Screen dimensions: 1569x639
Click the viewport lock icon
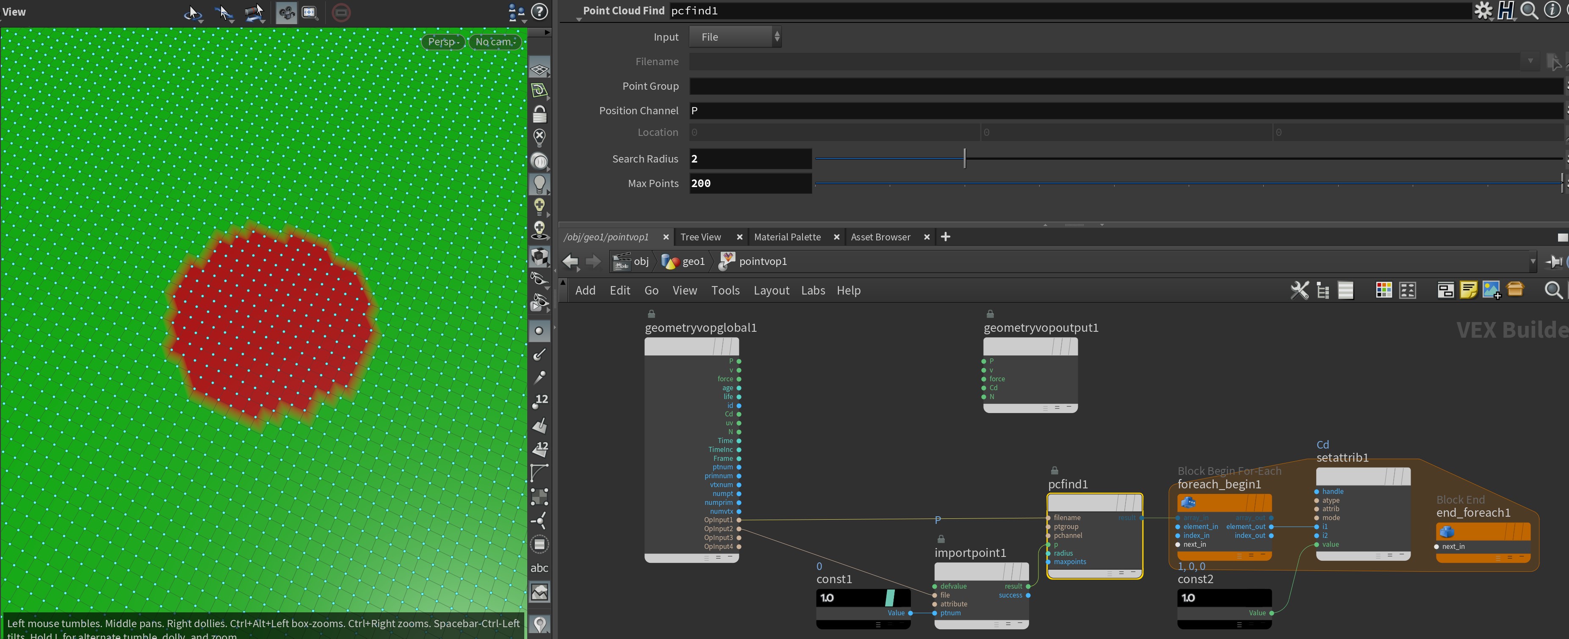pos(539,114)
